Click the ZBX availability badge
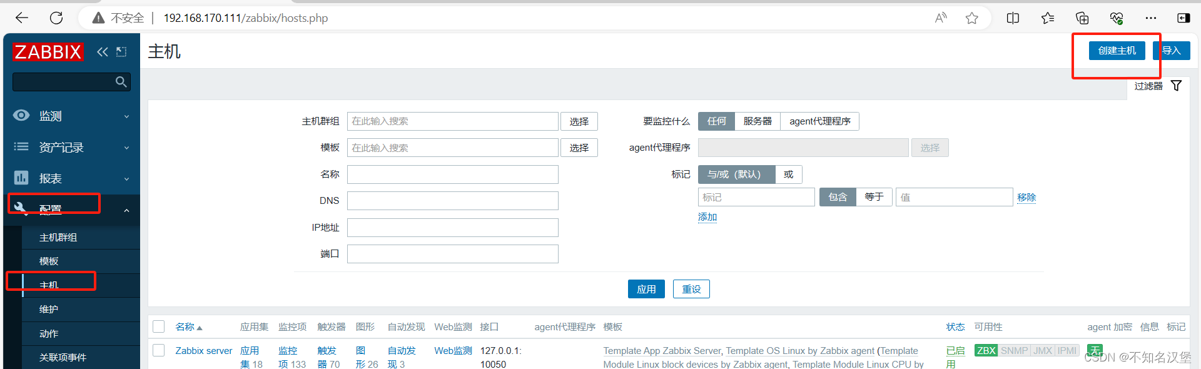Screen dimensions: 1201x369 click(986, 350)
